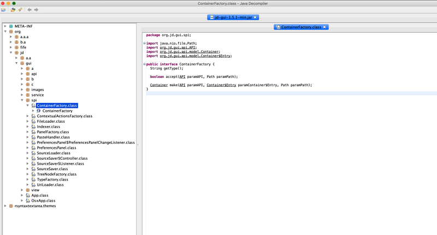Expand the META-INF tree node
The image size is (437, 235).
(x=5, y=26)
